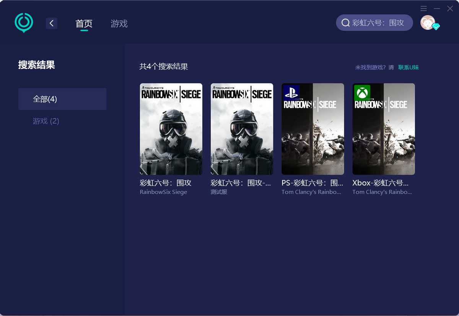Click the RainbowSix Siege subtitle text
The width and height of the screenshot is (459, 316).
163,192
